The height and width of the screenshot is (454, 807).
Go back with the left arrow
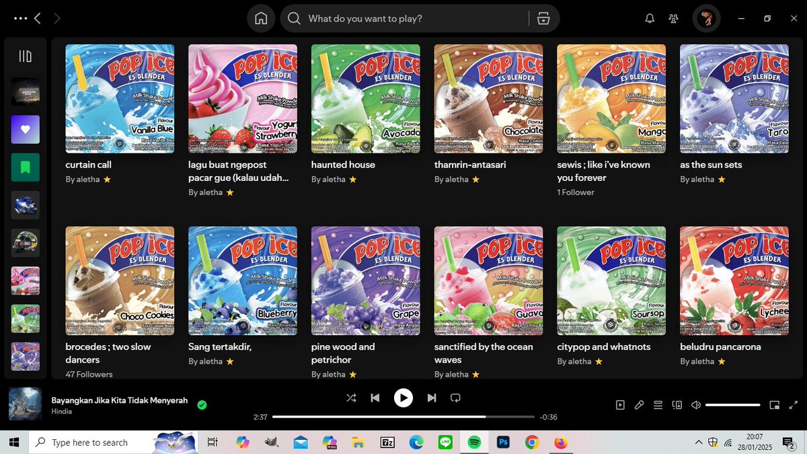38,19
